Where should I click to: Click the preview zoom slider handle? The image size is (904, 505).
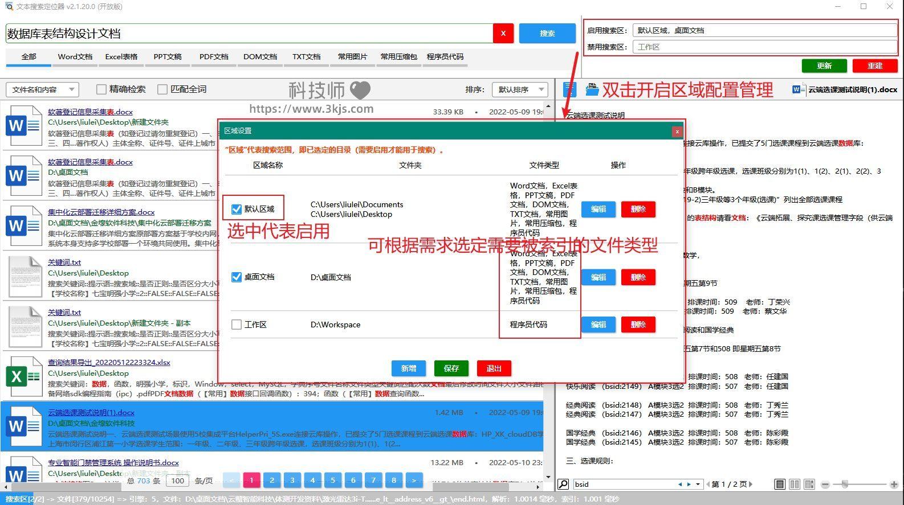[x=845, y=485]
